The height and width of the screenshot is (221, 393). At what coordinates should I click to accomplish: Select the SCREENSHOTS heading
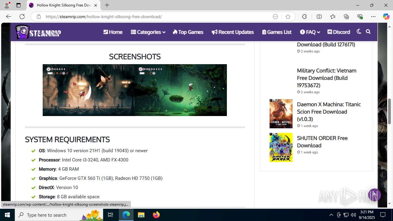point(135,56)
